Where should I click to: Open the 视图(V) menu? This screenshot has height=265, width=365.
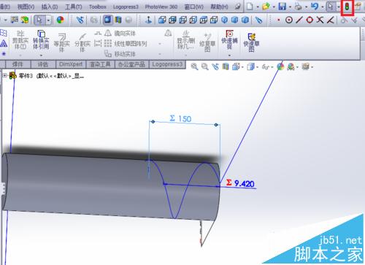coord(26,7)
